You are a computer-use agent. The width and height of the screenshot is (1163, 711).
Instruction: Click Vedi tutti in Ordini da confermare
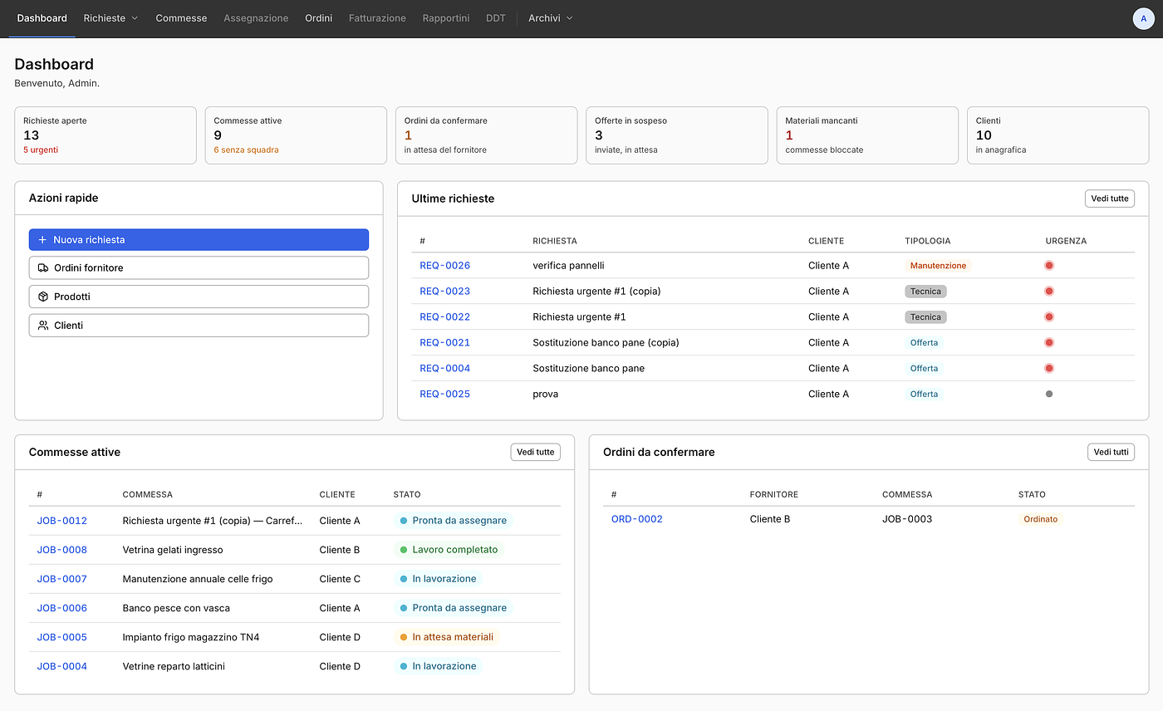pyautogui.click(x=1111, y=452)
